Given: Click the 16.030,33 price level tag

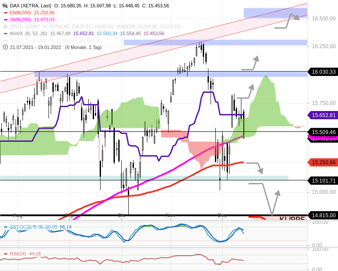Looking at the screenshot, I should pos(323,72).
